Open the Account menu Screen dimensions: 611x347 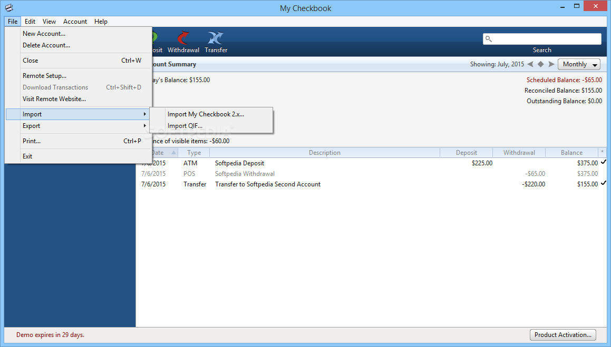click(x=75, y=22)
